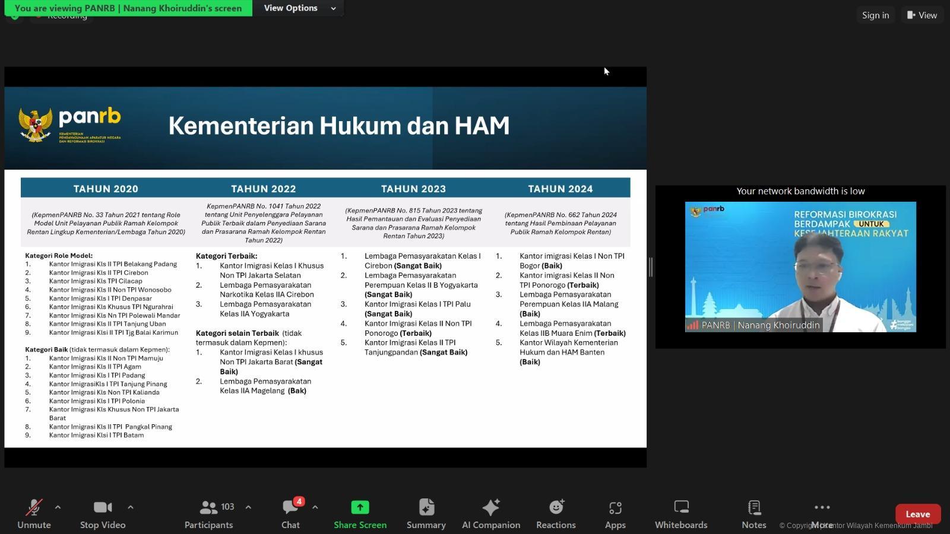Click the screen viewing notice banner
The width and height of the screenshot is (950, 534).
click(128, 8)
